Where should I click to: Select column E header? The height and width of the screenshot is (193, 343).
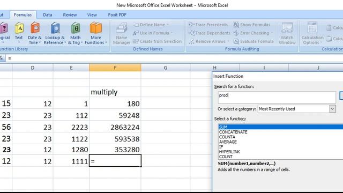71,68
